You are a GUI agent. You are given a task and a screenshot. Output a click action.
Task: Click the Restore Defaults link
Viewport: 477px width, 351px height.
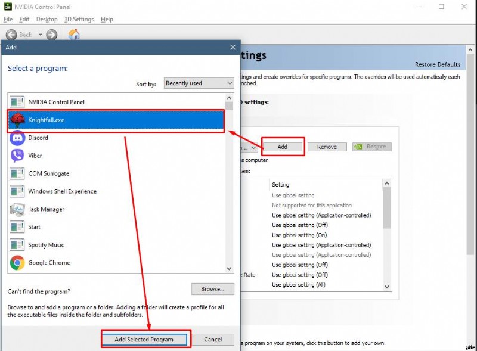pyautogui.click(x=437, y=64)
